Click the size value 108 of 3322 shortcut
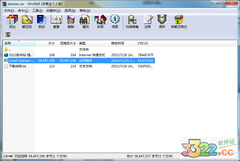240x161 pixels. 52,55
